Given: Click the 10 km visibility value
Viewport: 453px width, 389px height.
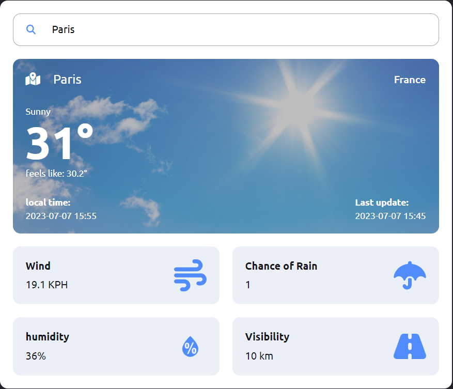Looking at the screenshot, I should coord(259,356).
